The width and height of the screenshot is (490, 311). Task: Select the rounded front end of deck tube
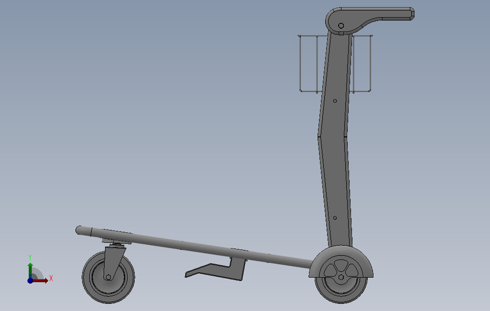tap(83, 230)
